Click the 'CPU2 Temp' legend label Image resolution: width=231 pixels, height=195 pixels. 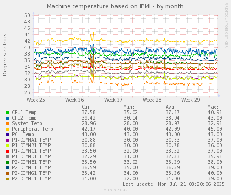coord(24,118)
